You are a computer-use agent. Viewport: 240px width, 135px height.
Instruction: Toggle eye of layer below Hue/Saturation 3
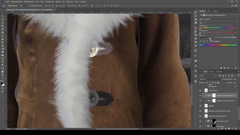(x=200, y=106)
